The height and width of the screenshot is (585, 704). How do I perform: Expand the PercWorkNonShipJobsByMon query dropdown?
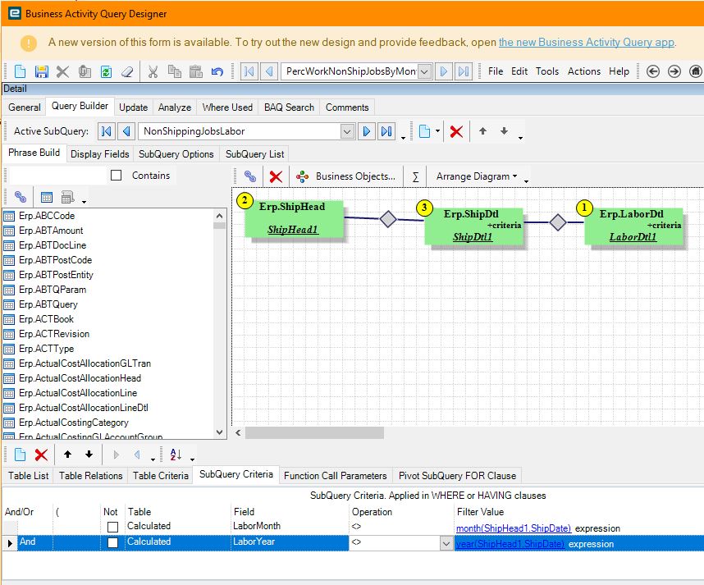(x=425, y=71)
